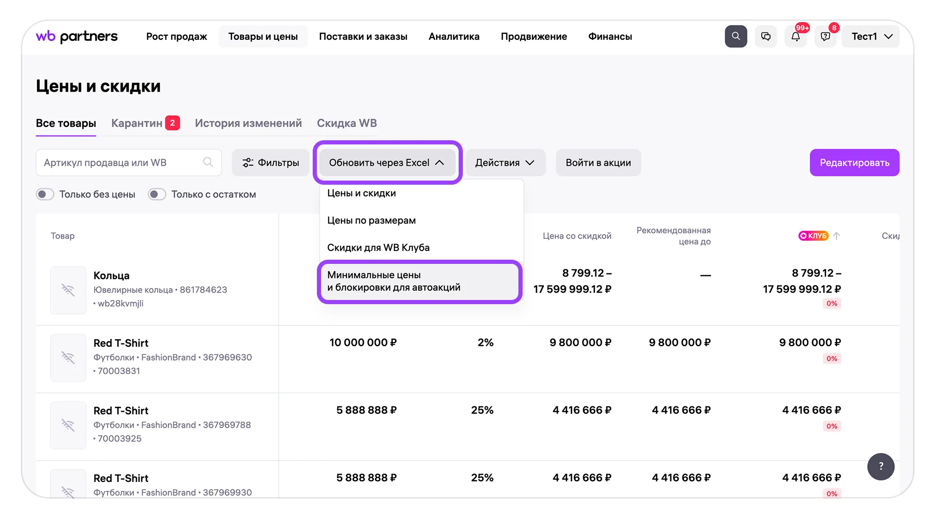Choose "Цены по размерам" menu option
Image resolution: width=934 pixels, height=518 pixels.
(372, 220)
